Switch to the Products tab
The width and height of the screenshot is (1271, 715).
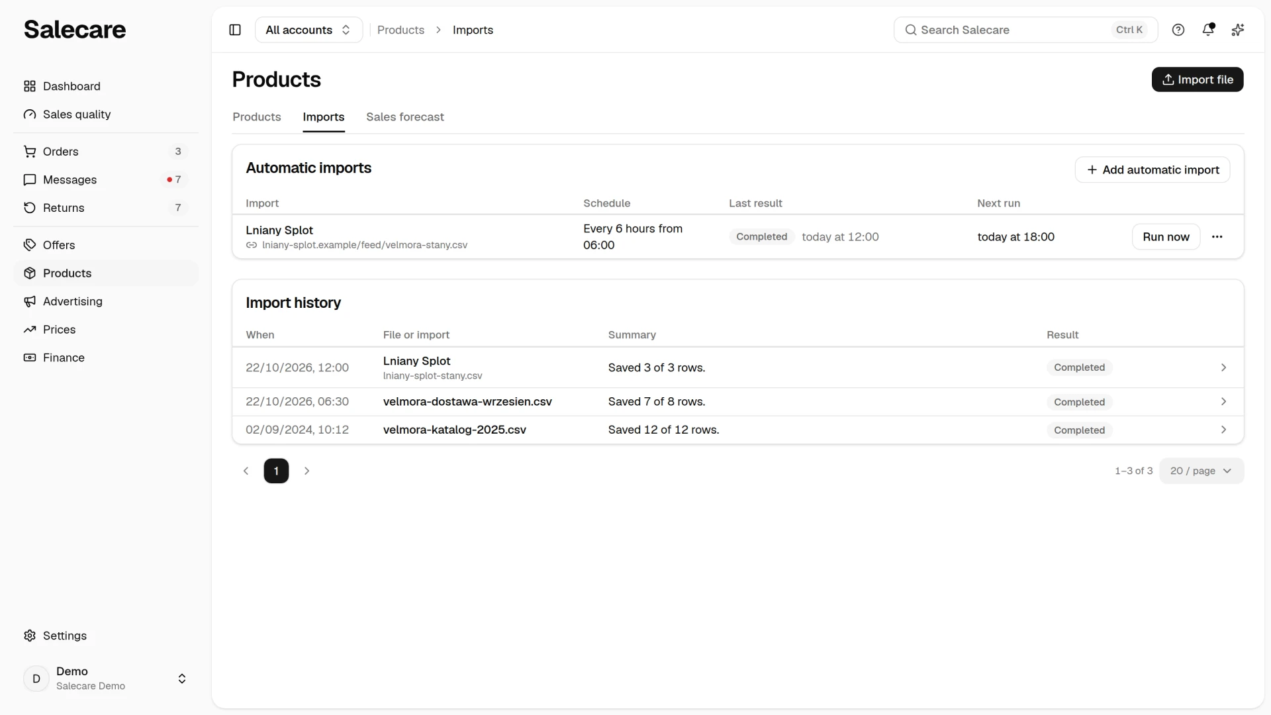tap(257, 117)
